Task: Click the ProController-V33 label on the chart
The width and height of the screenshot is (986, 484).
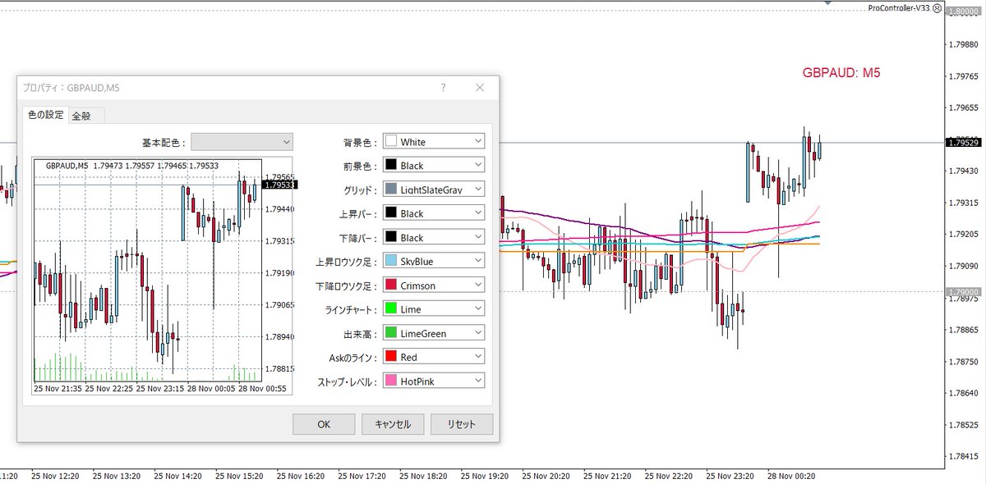Action: (899, 7)
